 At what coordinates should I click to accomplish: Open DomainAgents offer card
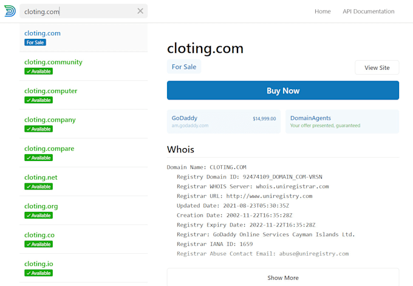[342, 121]
